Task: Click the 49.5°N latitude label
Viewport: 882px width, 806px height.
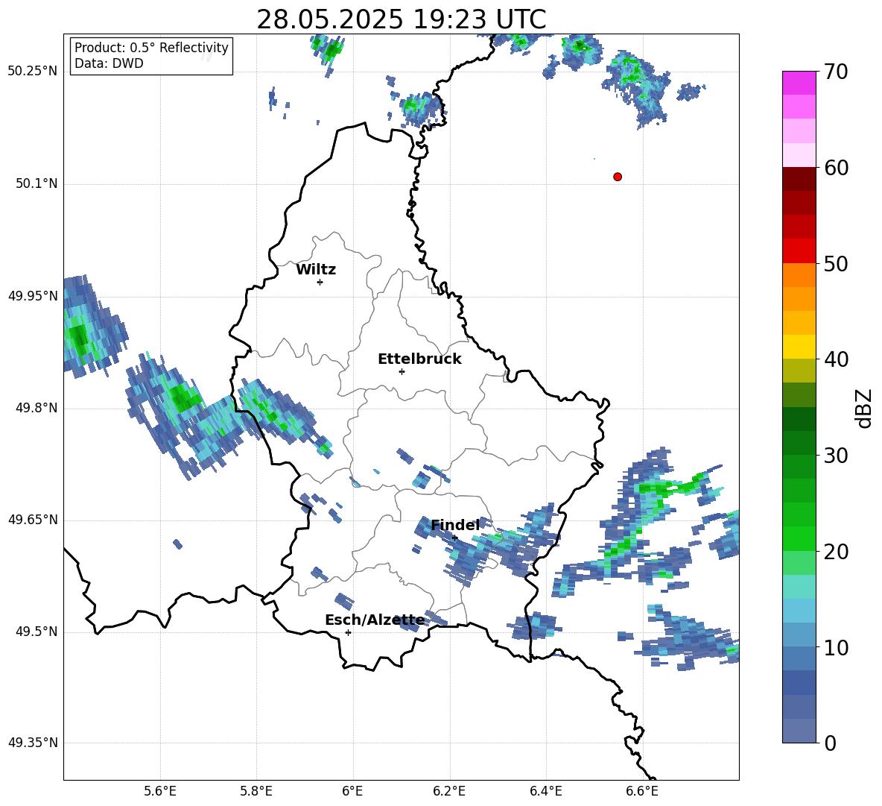Action: [x=37, y=632]
